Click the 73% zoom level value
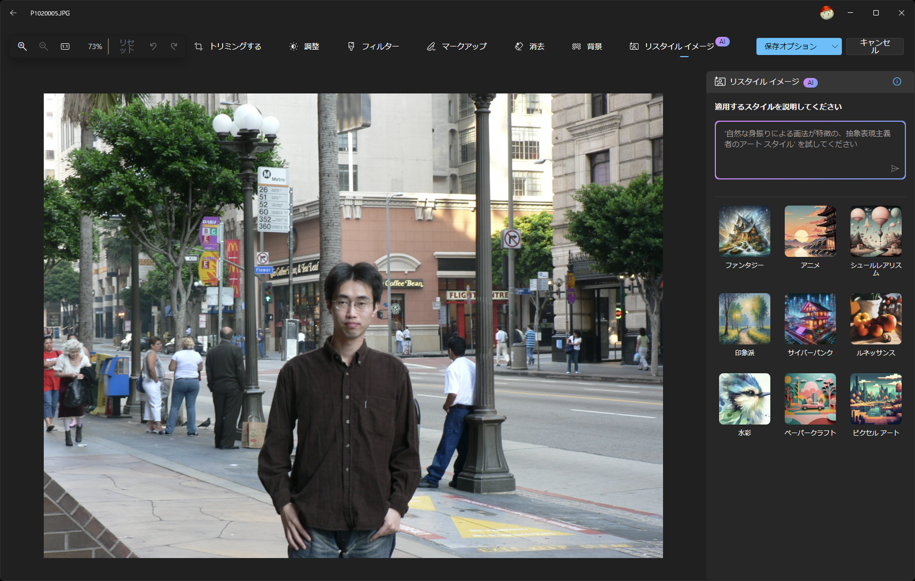915x581 pixels. coord(95,46)
